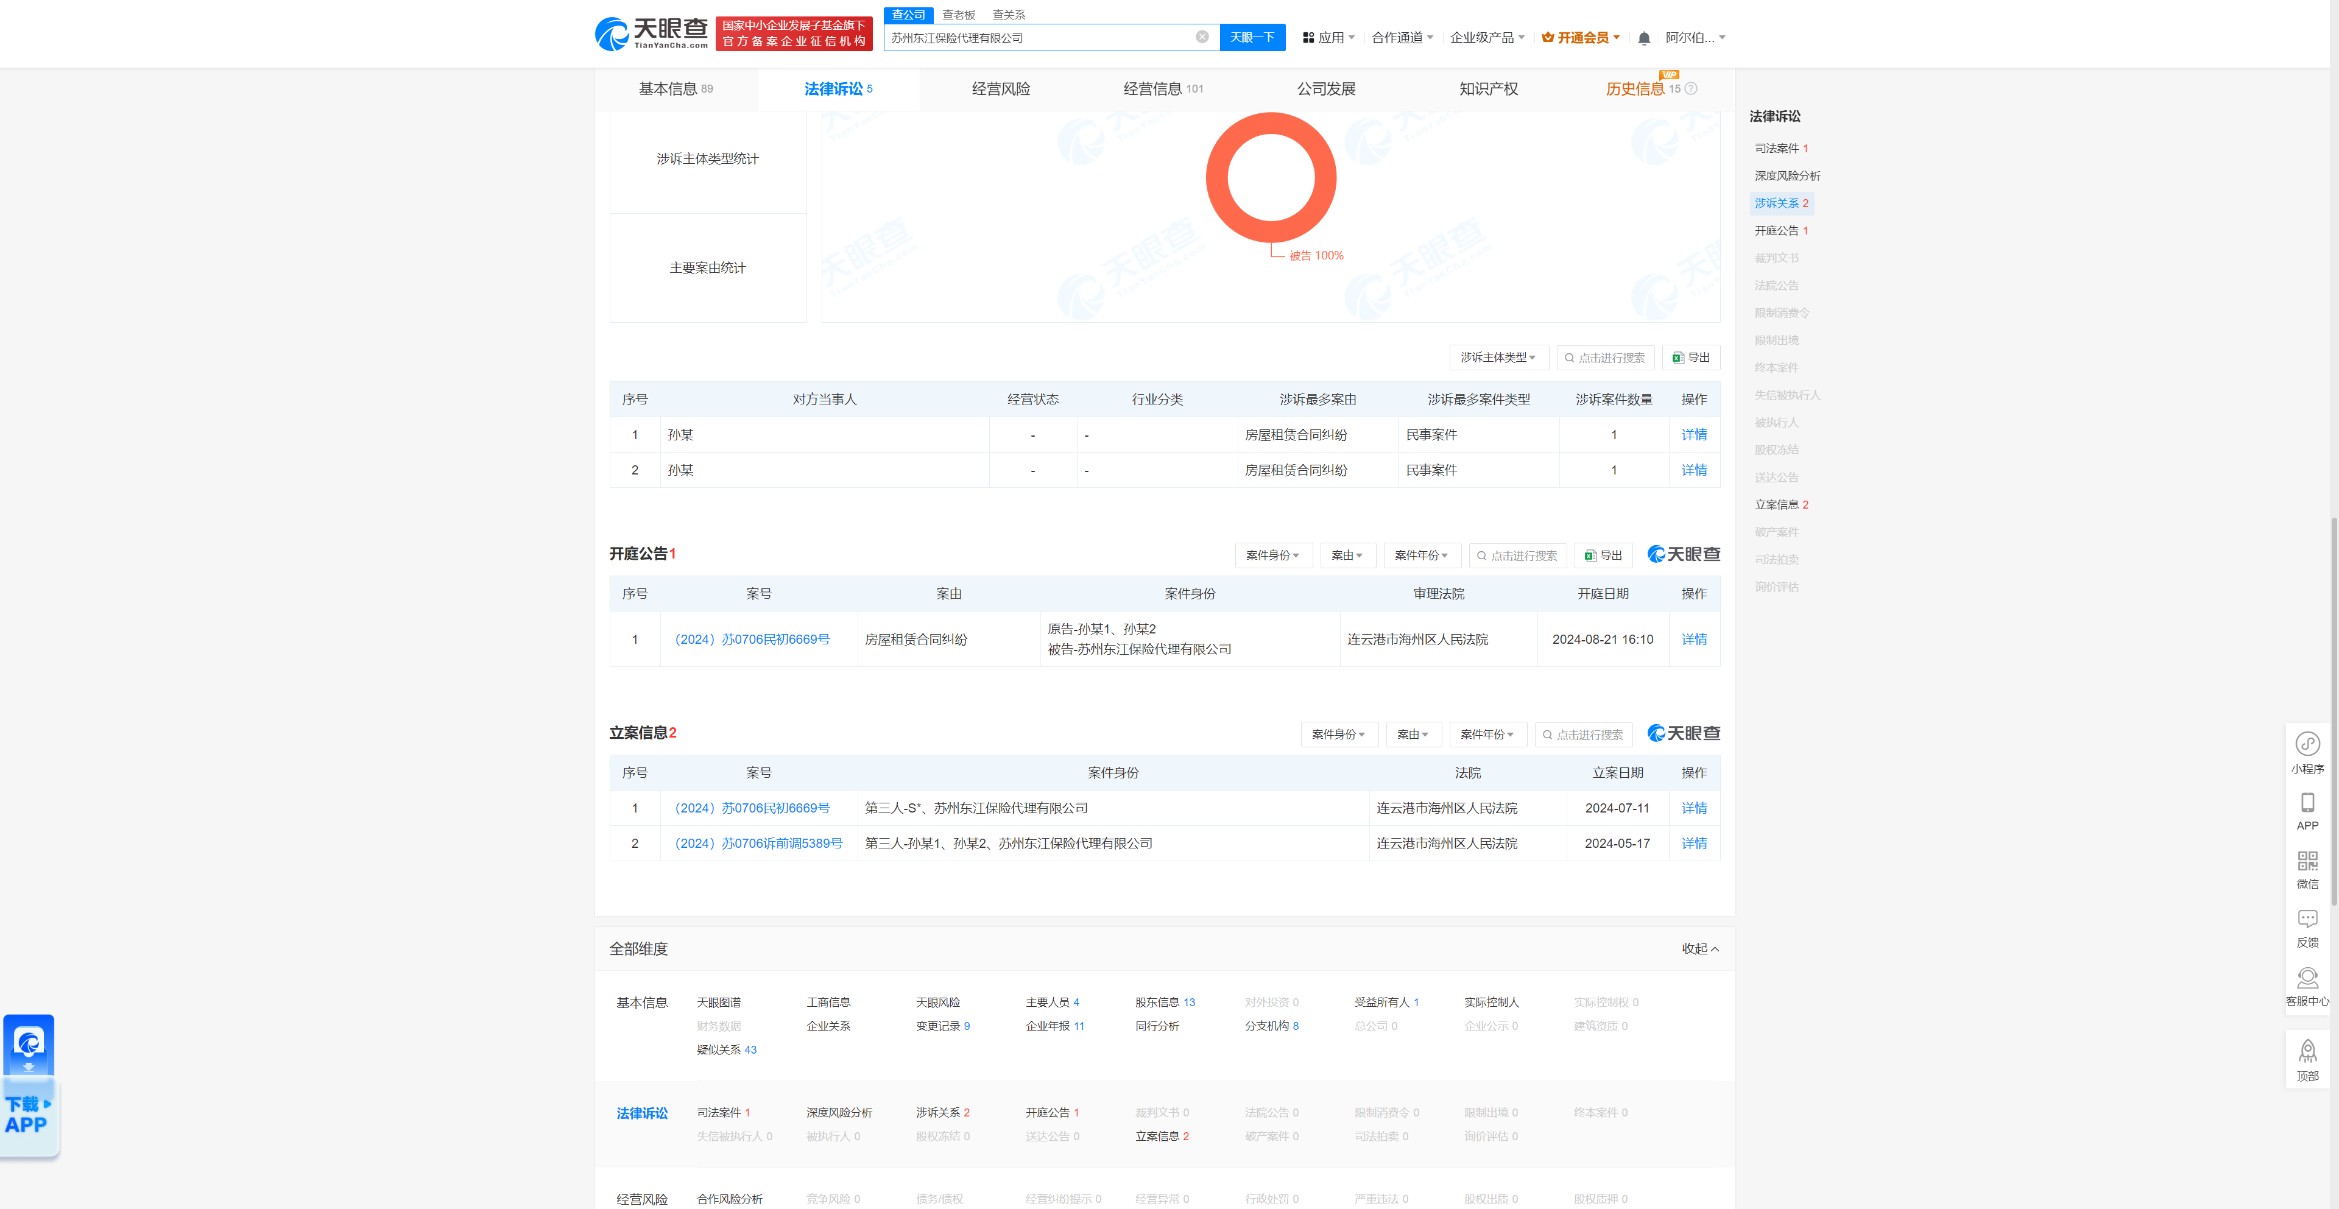Viewport: 2339px width, 1209px height.
Task: Open 详情 for second 孙某 row
Action: pyautogui.click(x=1693, y=470)
